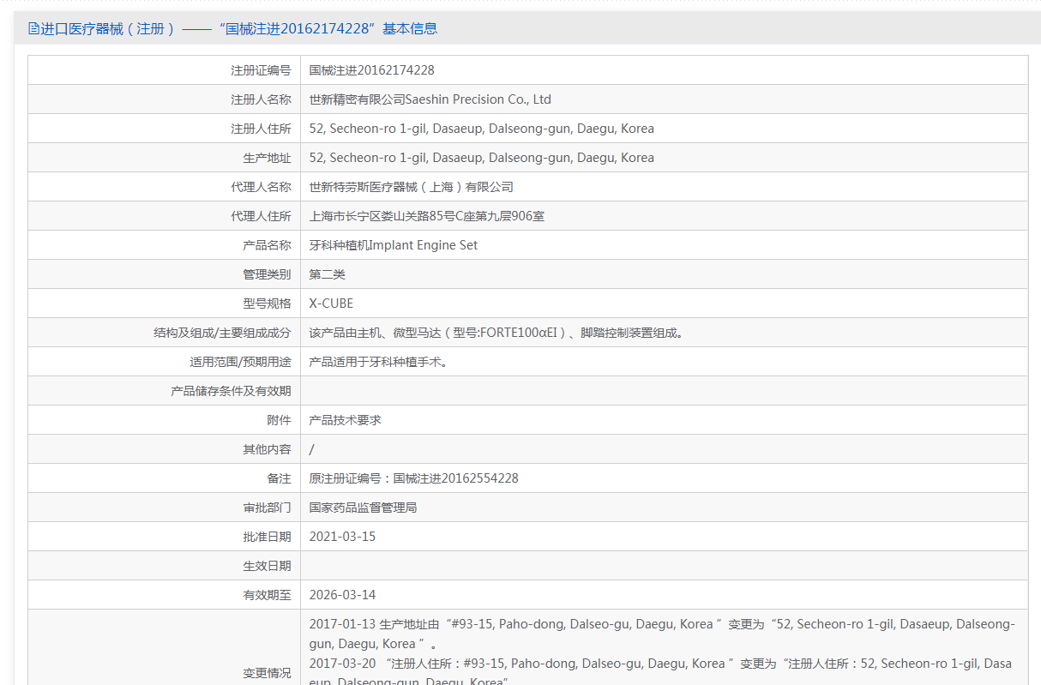Select the 附件 label cell
This screenshot has height=685, width=1041.
[164, 420]
